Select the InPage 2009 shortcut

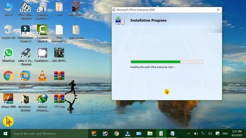pyautogui.click(x=8, y=101)
